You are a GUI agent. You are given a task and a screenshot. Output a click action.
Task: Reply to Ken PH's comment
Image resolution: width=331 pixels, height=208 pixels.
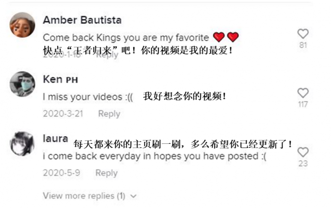pyautogui.click(x=109, y=114)
